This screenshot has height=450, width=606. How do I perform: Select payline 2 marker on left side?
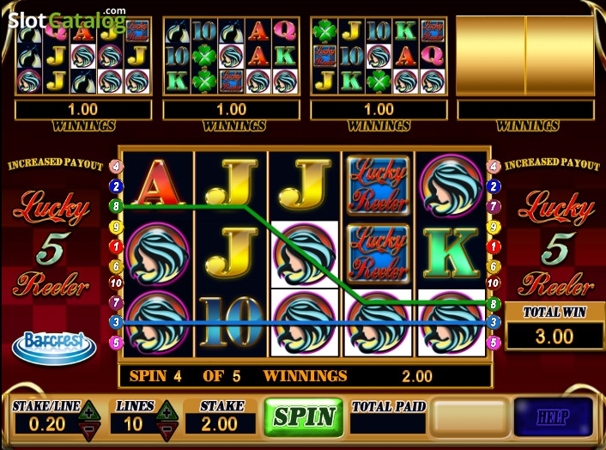[x=116, y=186]
